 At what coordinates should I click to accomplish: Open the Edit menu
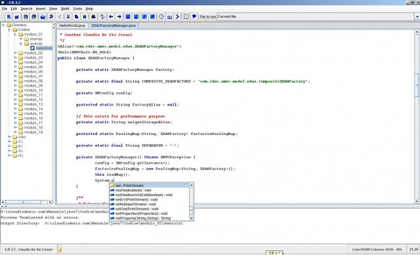click(x=14, y=9)
